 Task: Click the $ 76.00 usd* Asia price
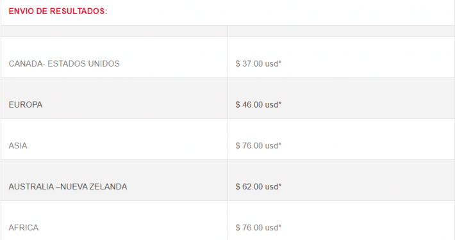[258, 145]
